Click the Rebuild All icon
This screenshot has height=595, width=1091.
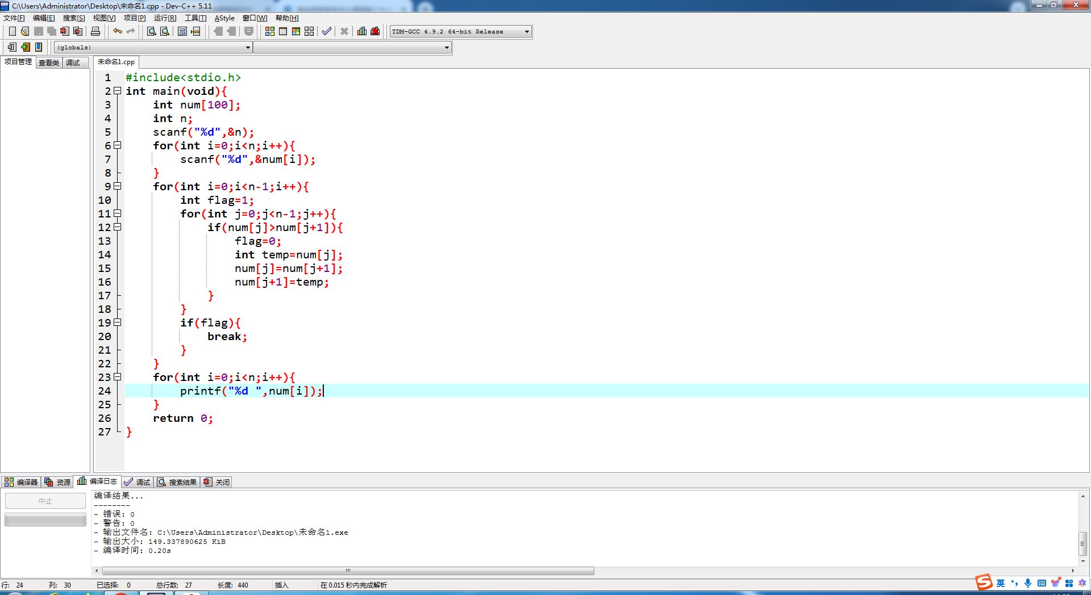pyautogui.click(x=309, y=31)
